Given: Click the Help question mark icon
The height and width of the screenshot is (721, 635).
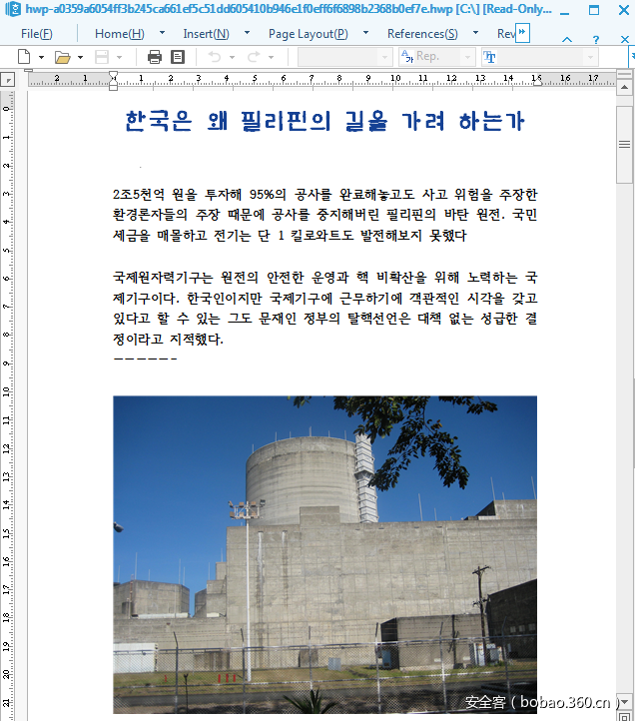Looking at the screenshot, I should pyautogui.click(x=596, y=40).
